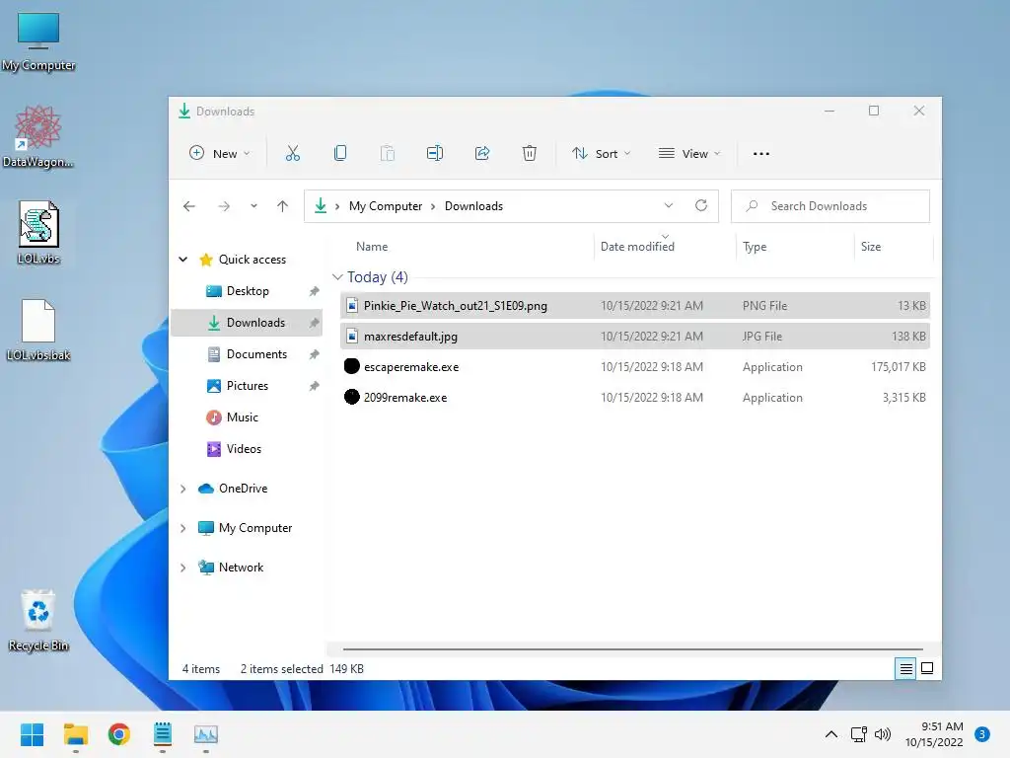Screen dimensions: 1010x758
Task: Click the Cut scissors icon
Action: [x=292, y=153]
